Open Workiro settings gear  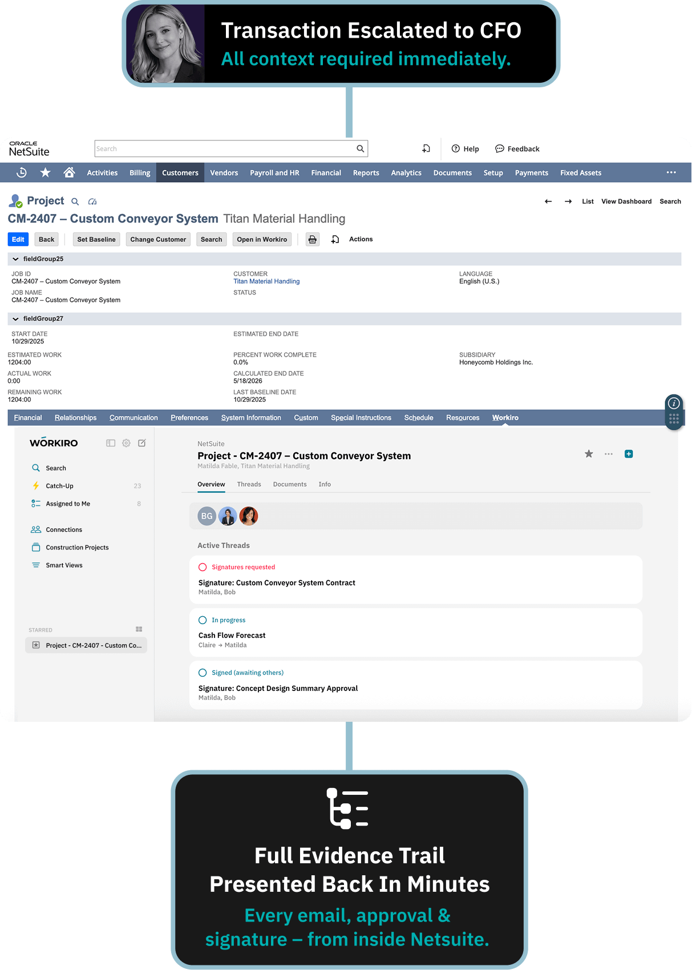[126, 443]
